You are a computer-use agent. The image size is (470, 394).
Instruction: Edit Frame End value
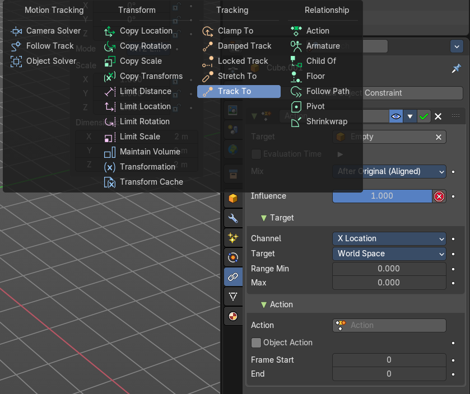tap(389, 374)
